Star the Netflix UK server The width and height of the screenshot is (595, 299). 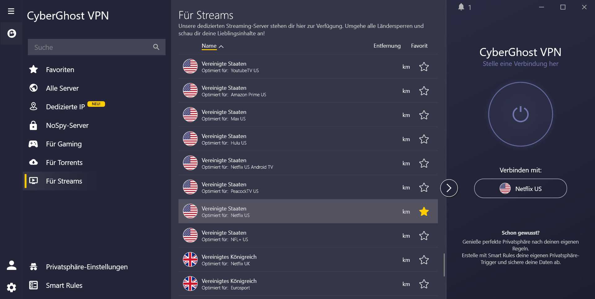tap(424, 260)
